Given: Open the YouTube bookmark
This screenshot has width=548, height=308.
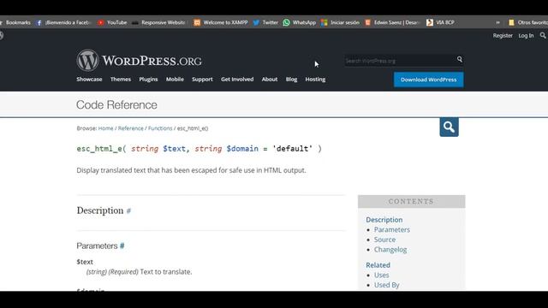Looking at the screenshot, I should coord(112,23).
